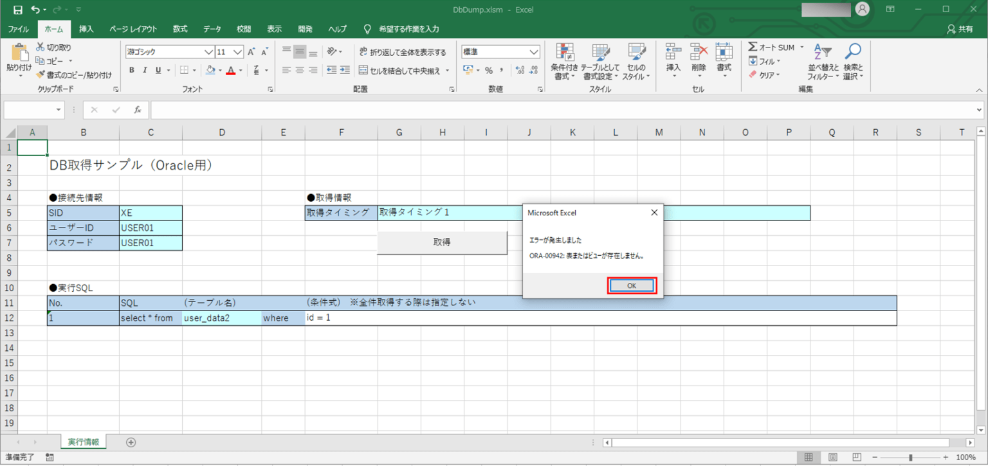The width and height of the screenshot is (988, 466).
Task: Select the 実行情報 sheet tab
Action: tap(84, 442)
